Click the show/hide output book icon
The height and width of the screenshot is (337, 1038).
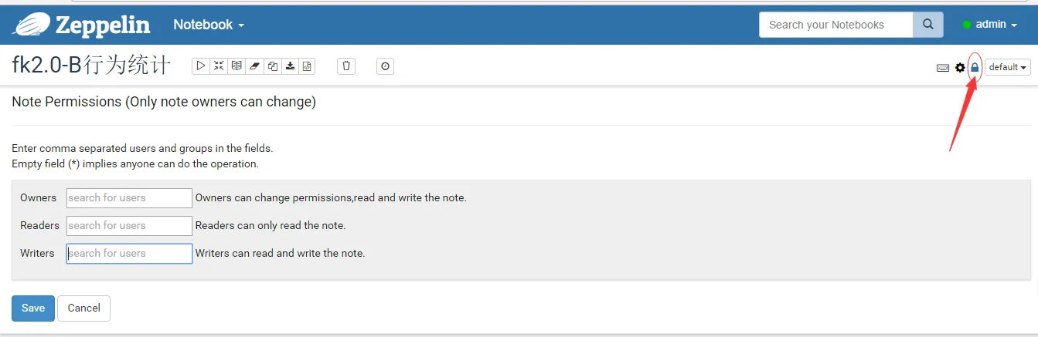237,66
